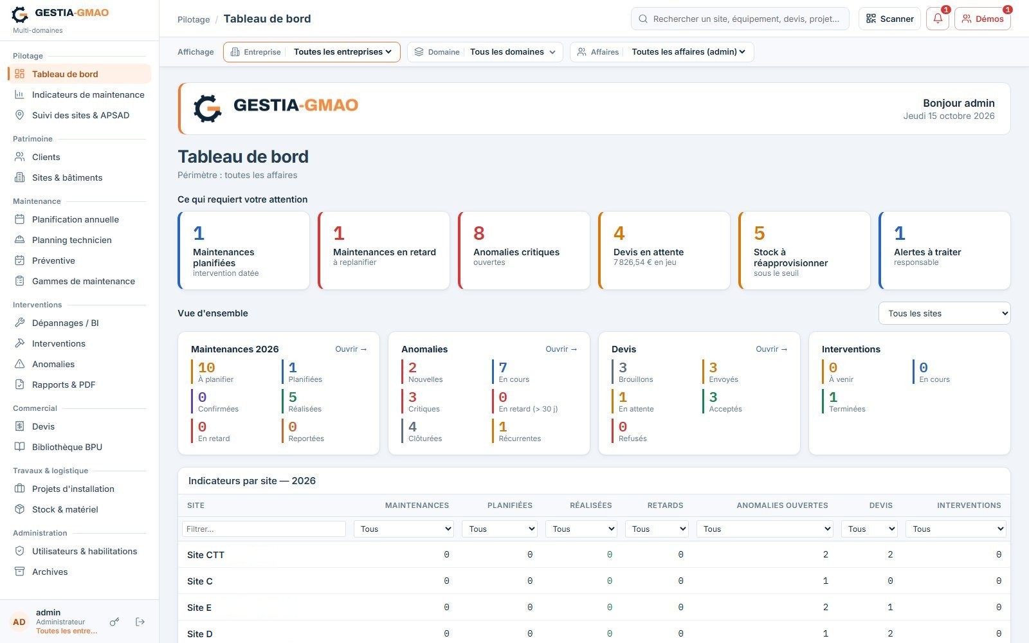1029x643 pixels.
Task: Open Interventions in the sidebar
Action: coord(80,343)
